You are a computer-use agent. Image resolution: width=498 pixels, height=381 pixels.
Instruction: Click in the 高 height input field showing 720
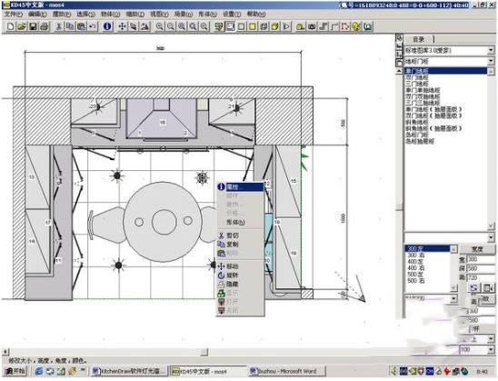click(480, 277)
